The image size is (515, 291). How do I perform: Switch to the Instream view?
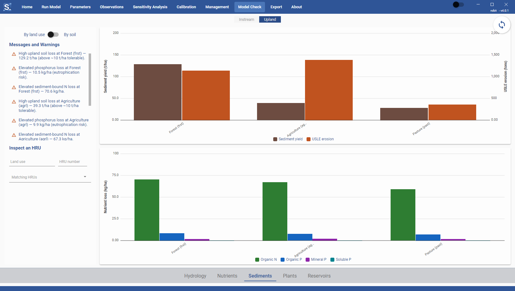246,20
